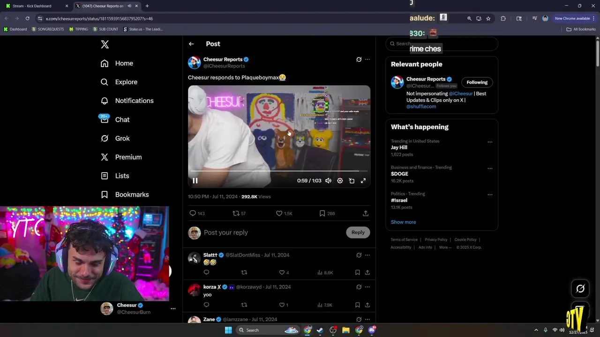Pause the video
This screenshot has width=600, height=337.
[195, 181]
